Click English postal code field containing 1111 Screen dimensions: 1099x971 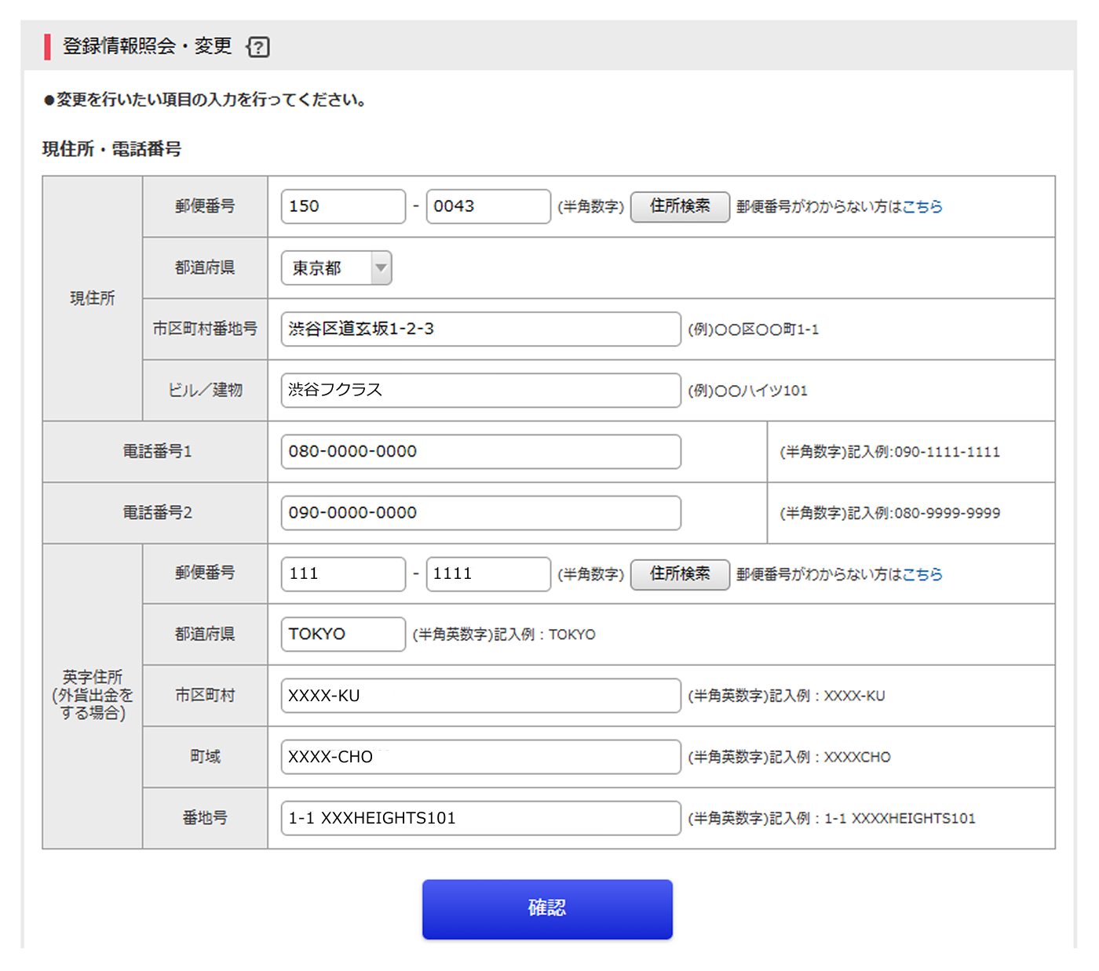[487, 574]
